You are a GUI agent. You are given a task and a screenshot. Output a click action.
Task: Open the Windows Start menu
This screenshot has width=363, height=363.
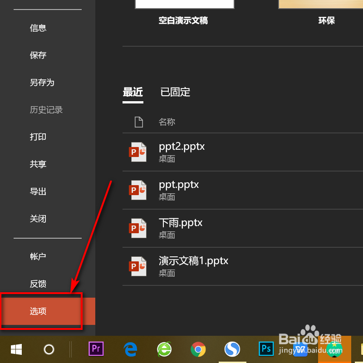tap(16, 349)
